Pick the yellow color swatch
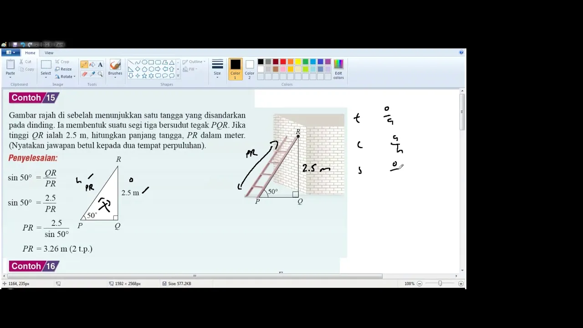 coord(298,62)
